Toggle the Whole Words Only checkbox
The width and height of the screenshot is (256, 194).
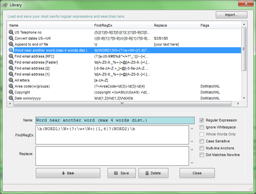tap(202, 134)
